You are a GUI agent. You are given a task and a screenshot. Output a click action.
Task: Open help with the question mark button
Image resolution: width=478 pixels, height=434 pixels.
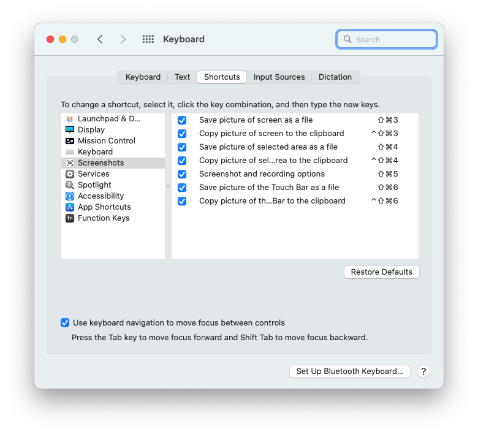click(423, 371)
